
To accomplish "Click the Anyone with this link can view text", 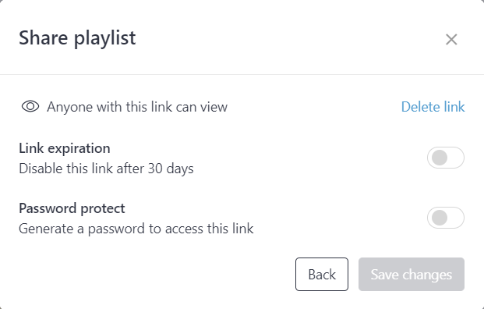I will (x=137, y=107).
